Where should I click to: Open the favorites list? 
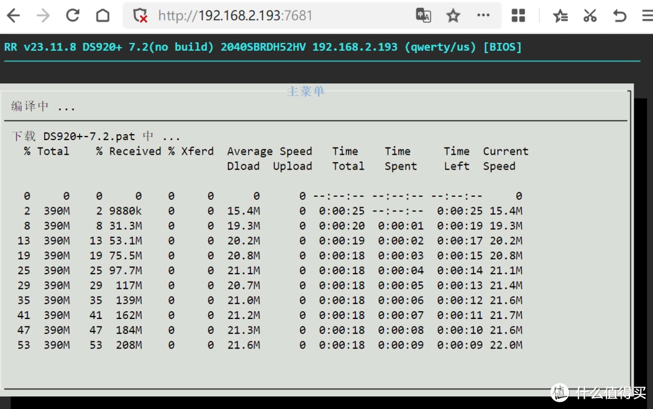[x=560, y=16]
